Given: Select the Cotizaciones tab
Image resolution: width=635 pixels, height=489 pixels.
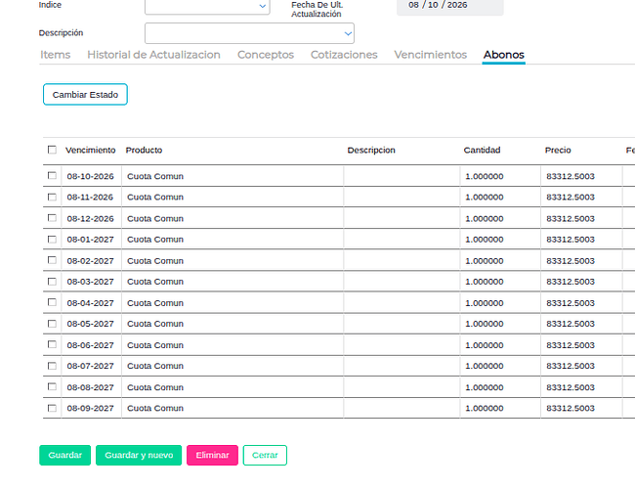Looking at the screenshot, I should pos(344,55).
